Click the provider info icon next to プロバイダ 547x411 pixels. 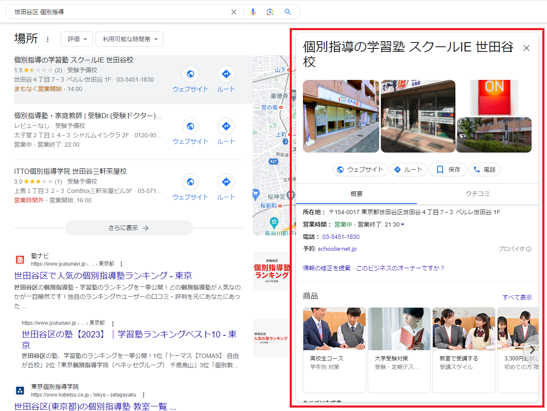pyautogui.click(x=529, y=249)
